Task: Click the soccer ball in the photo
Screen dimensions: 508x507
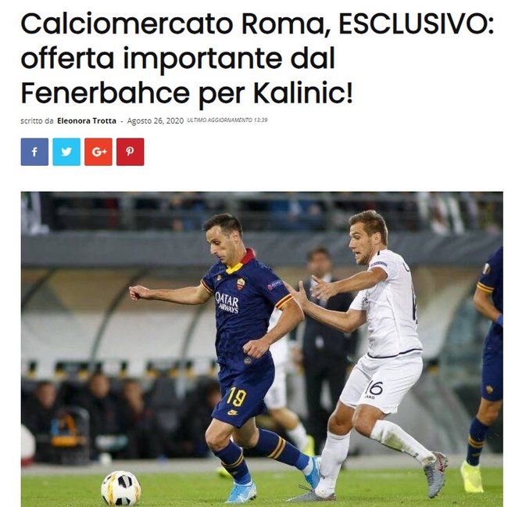Action: pos(121,488)
